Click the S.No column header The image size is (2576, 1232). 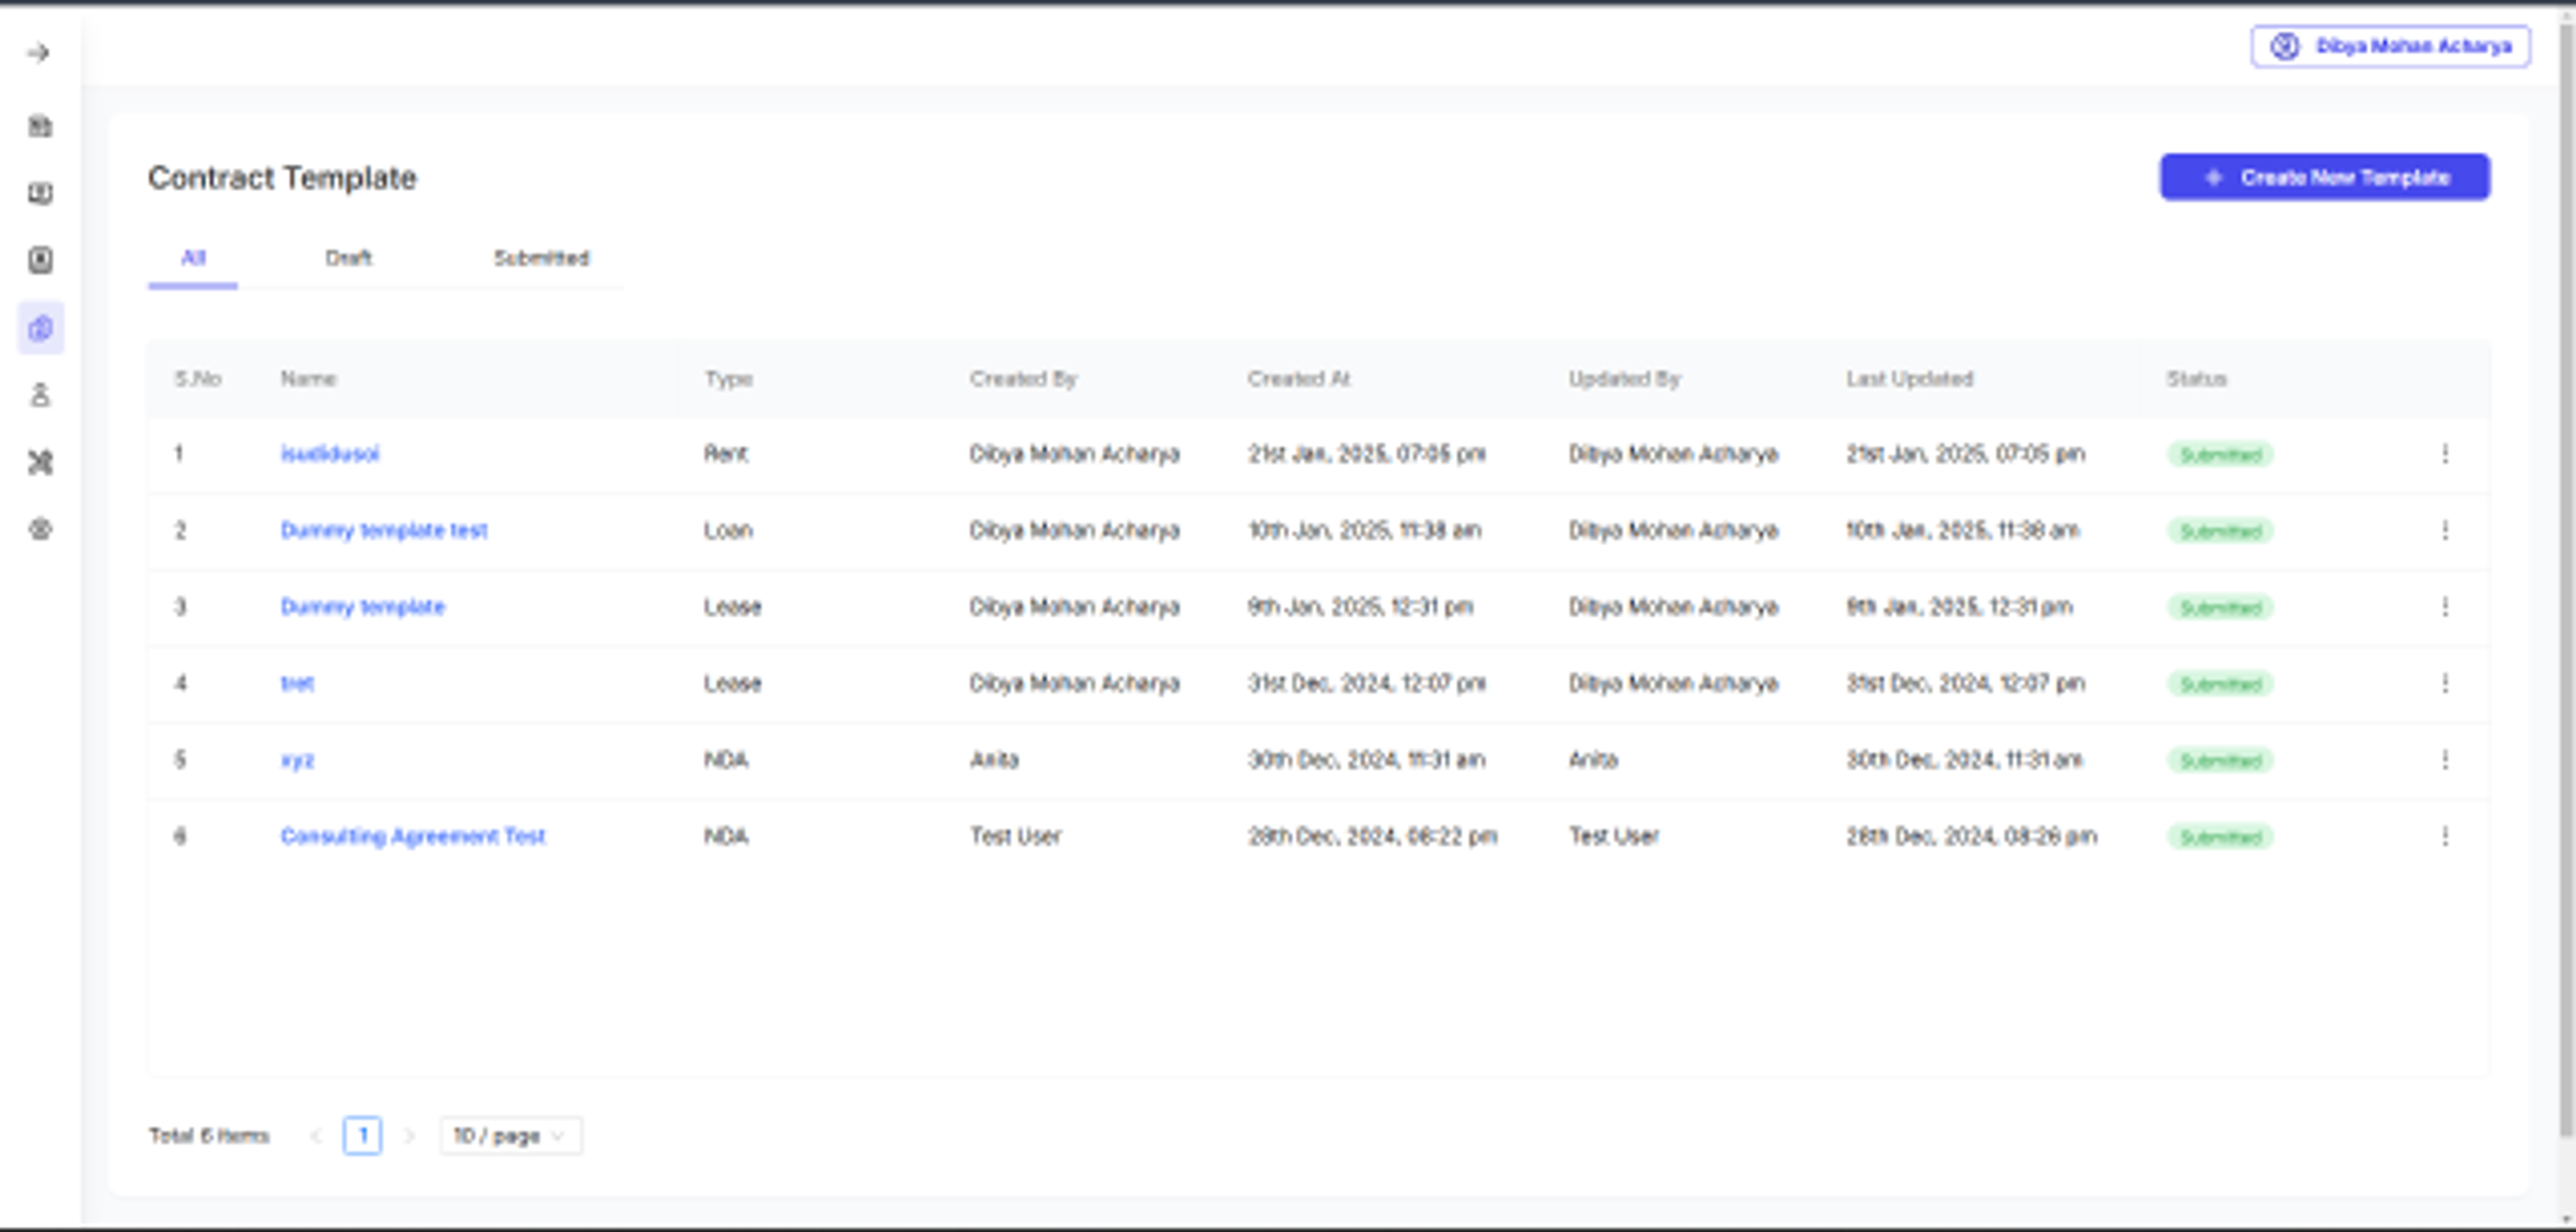pos(197,379)
